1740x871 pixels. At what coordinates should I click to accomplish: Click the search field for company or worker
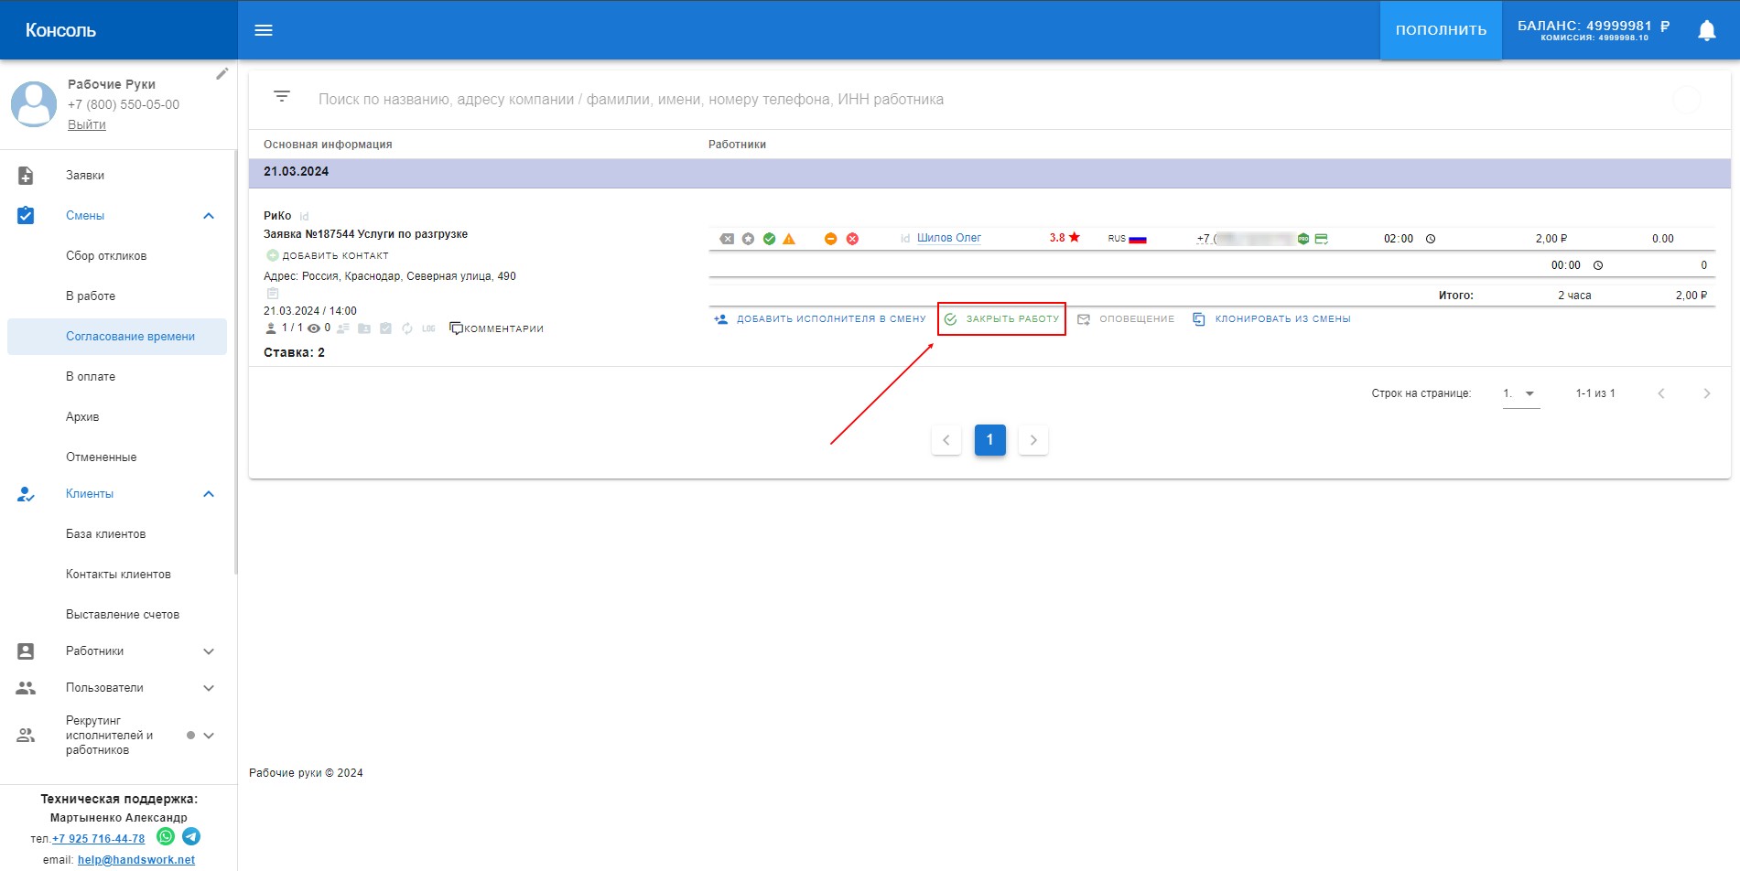click(989, 99)
